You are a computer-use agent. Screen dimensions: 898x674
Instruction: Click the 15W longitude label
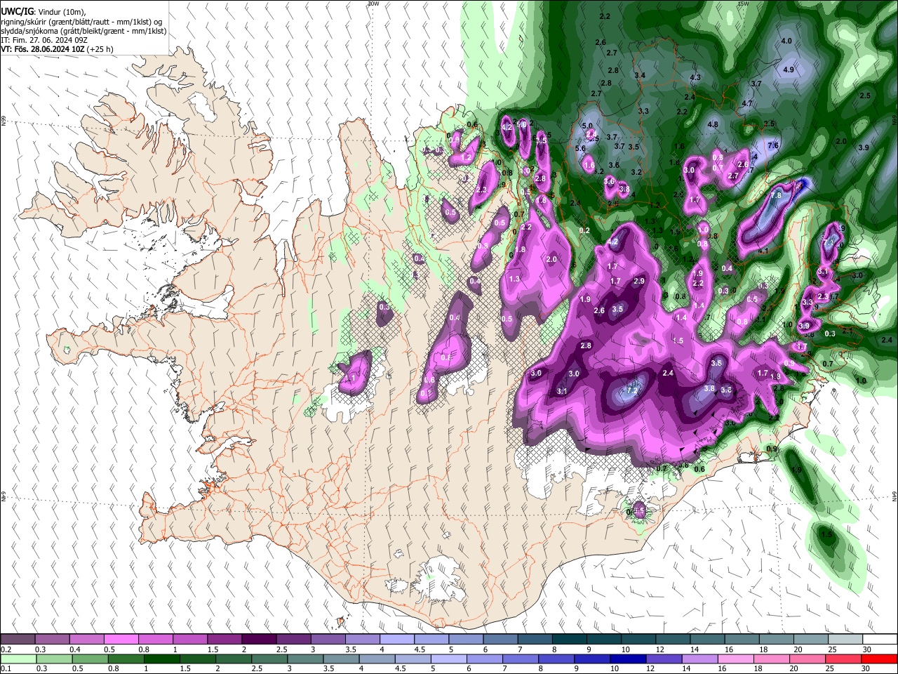pyautogui.click(x=742, y=4)
